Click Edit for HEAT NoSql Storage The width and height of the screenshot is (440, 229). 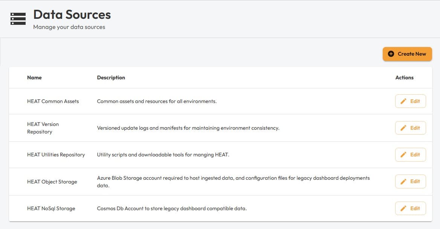coord(410,208)
